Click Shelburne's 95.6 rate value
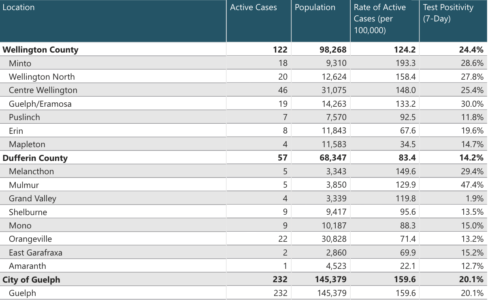This screenshot has width=490, height=300. pyautogui.click(x=408, y=212)
